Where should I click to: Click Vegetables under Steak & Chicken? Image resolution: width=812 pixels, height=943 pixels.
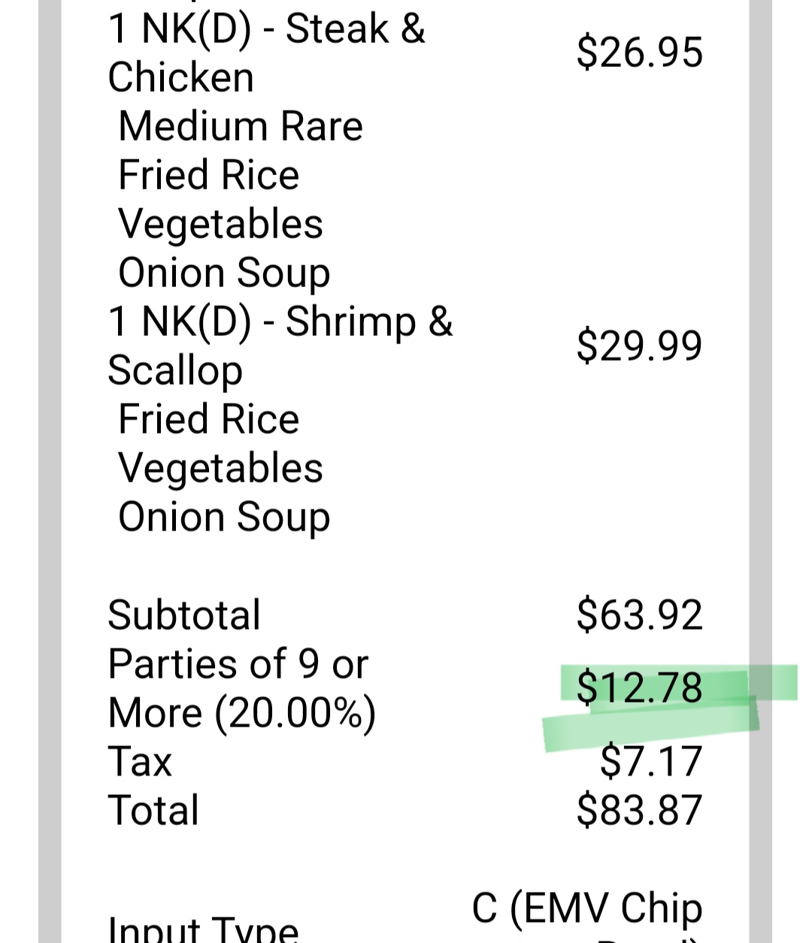[220, 224]
